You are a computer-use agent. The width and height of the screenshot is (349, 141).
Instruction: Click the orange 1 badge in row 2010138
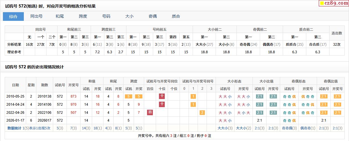click(x=193, y=96)
